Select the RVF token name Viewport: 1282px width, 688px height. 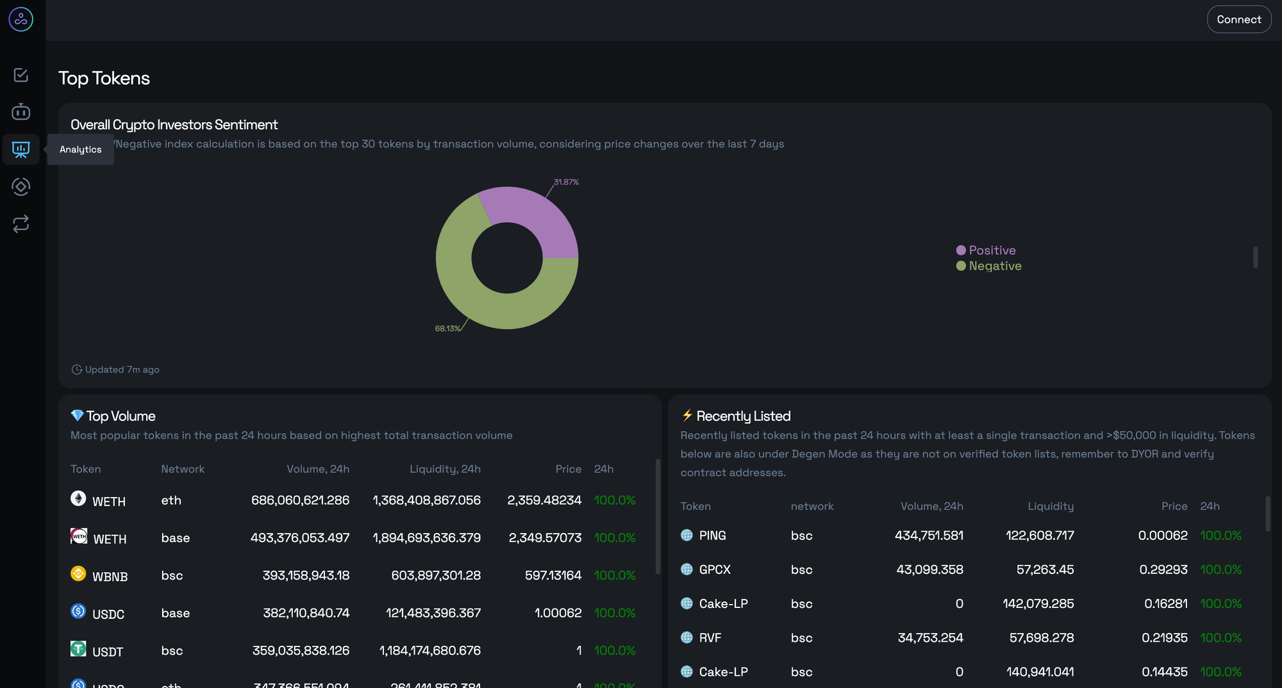point(710,638)
